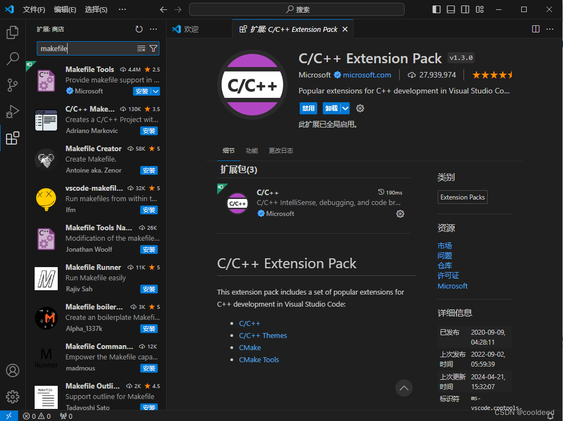This screenshot has width=563, height=421.
Task: Open Source Control view
Action: tap(13, 85)
